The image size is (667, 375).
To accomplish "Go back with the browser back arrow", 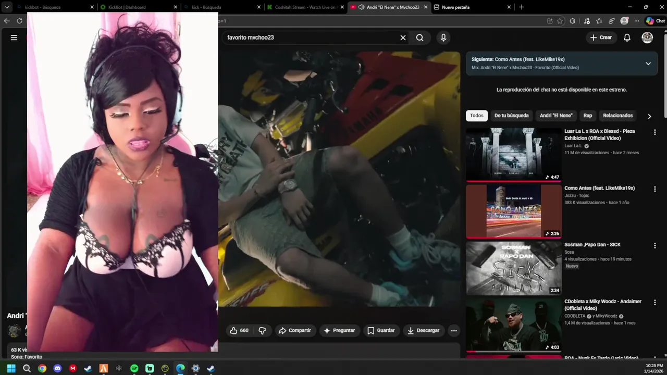I will 7,21.
